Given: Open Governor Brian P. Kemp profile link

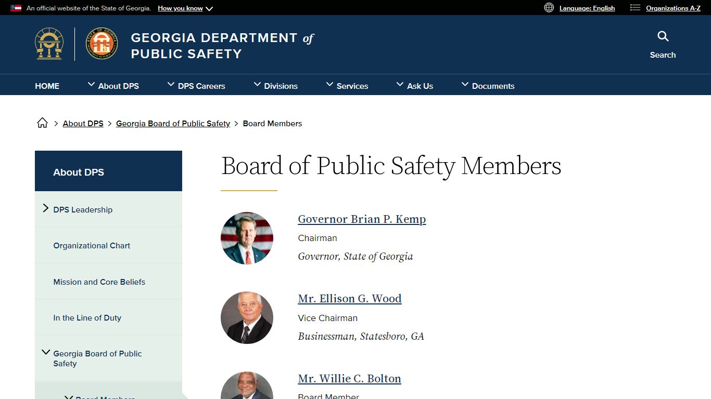Looking at the screenshot, I should coord(362,219).
